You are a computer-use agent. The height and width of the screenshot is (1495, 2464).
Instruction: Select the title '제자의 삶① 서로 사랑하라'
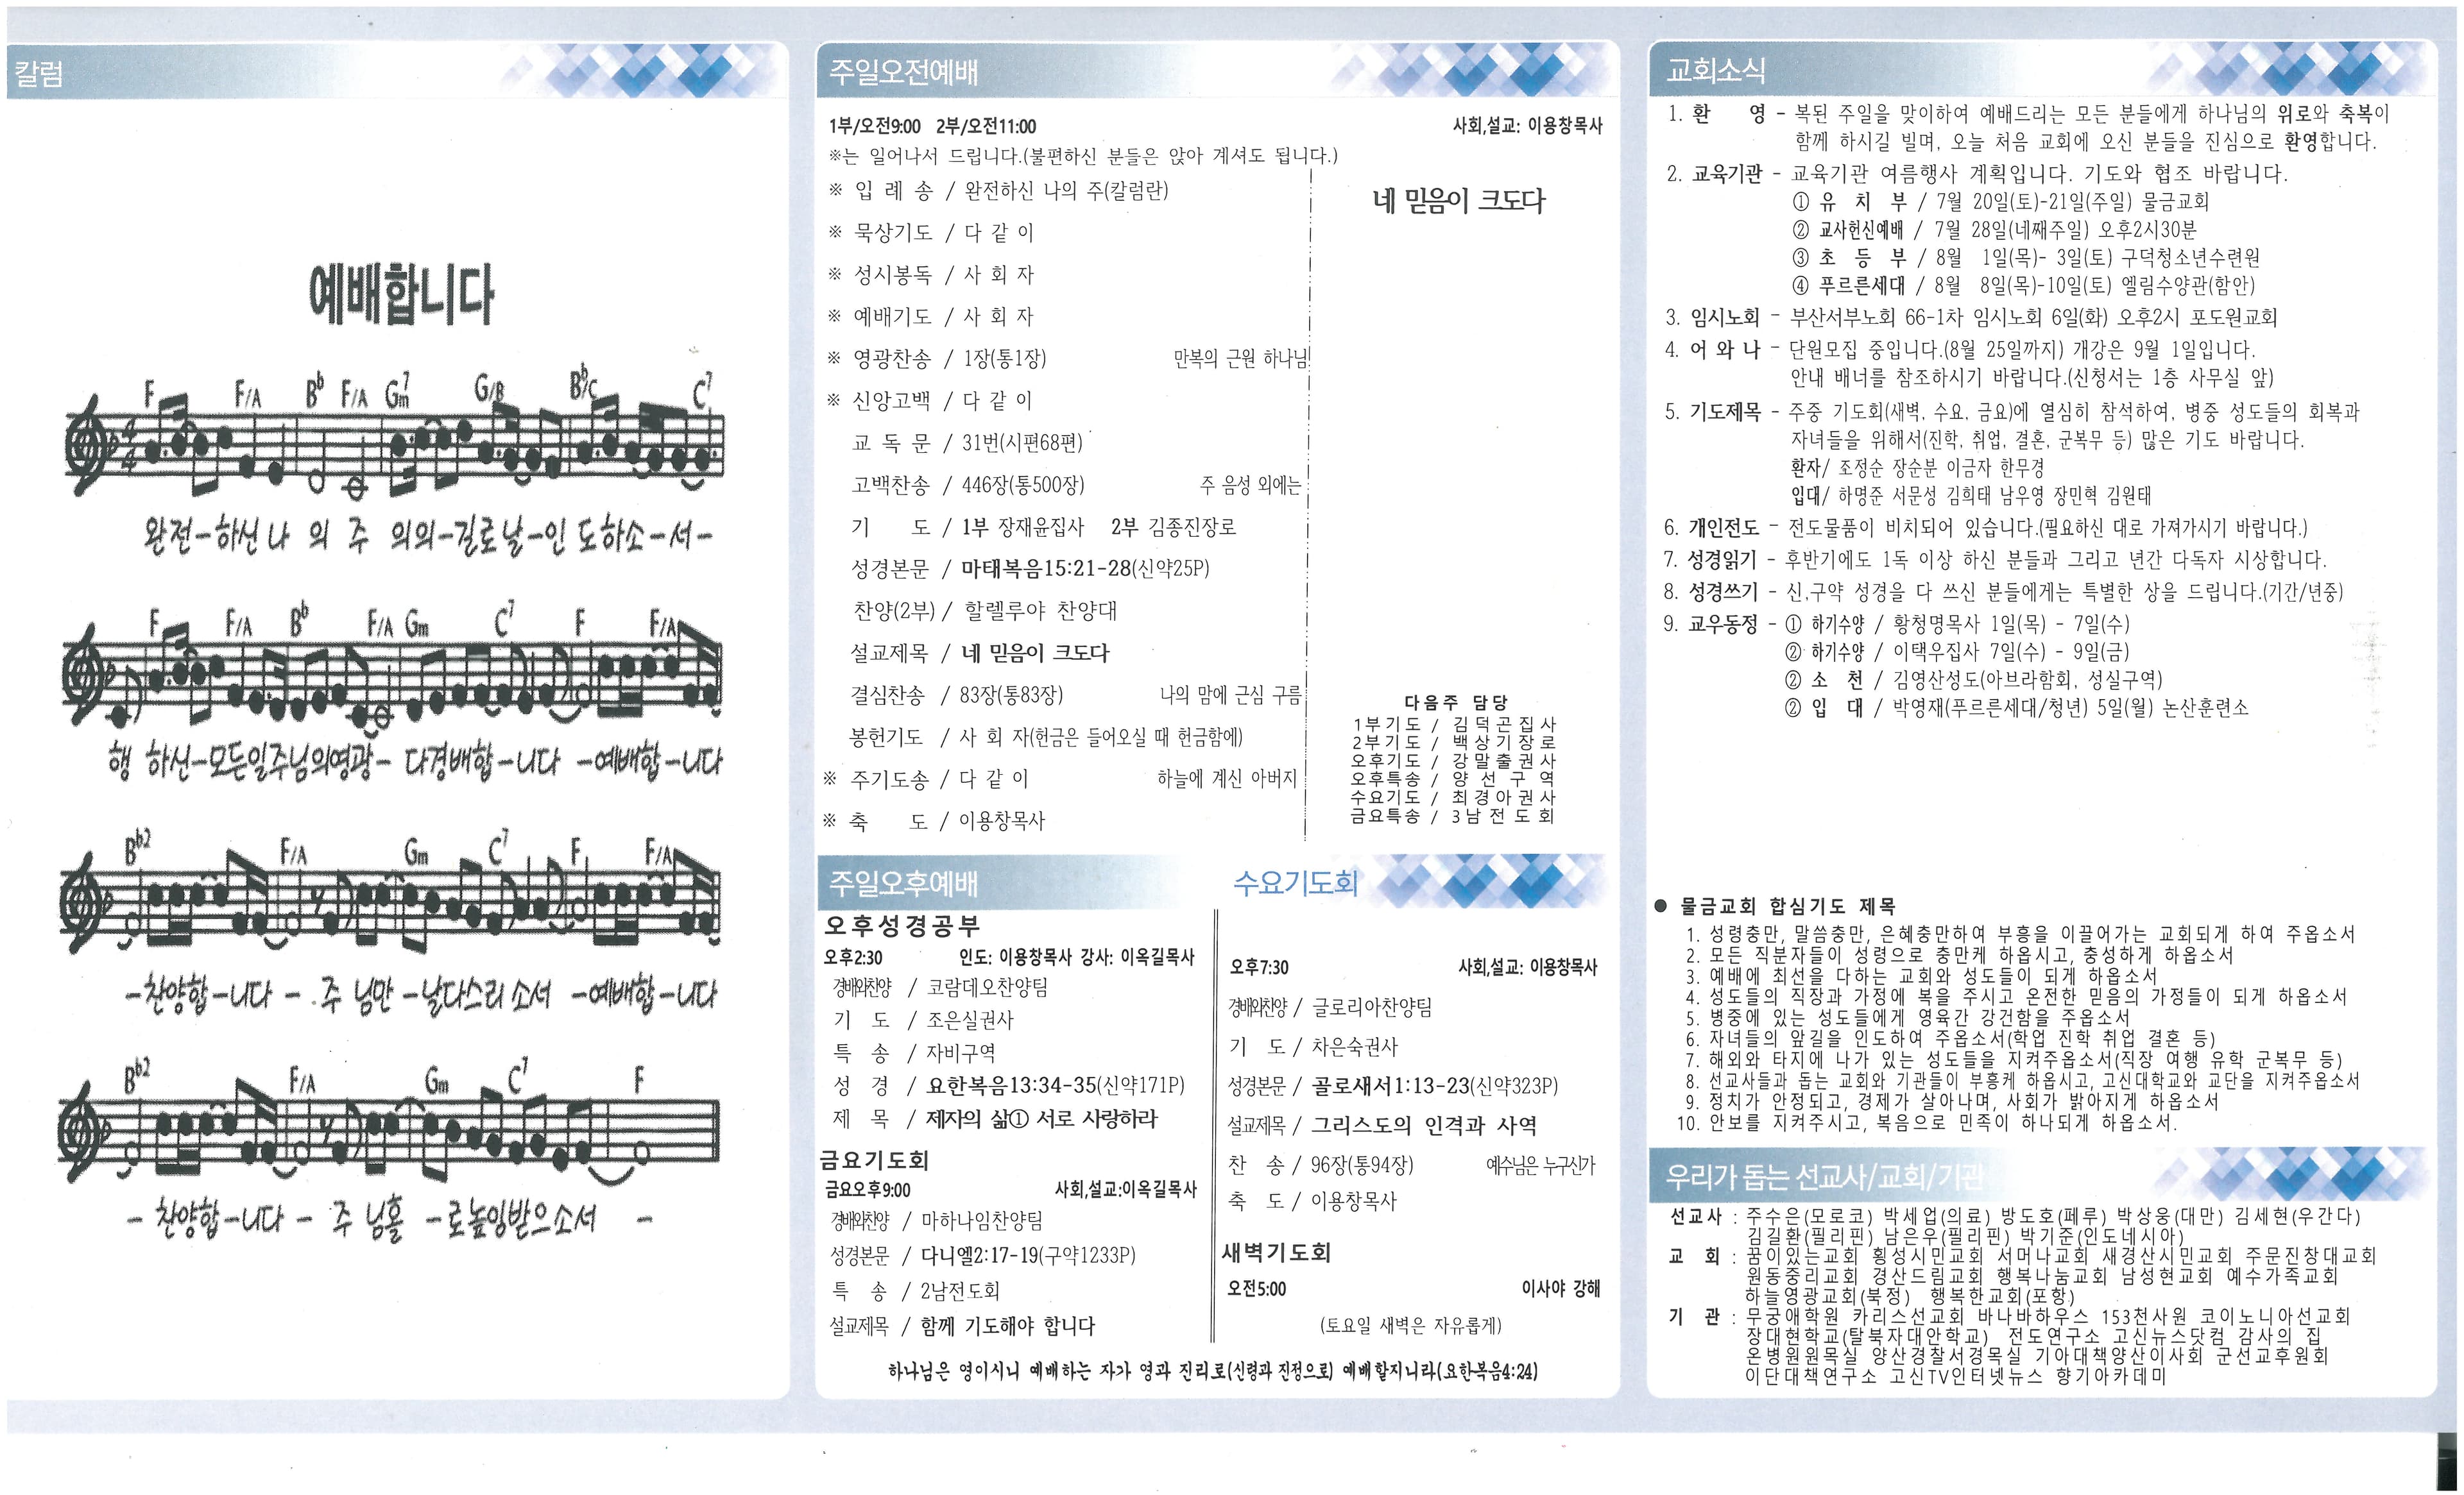(1042, 1119)
